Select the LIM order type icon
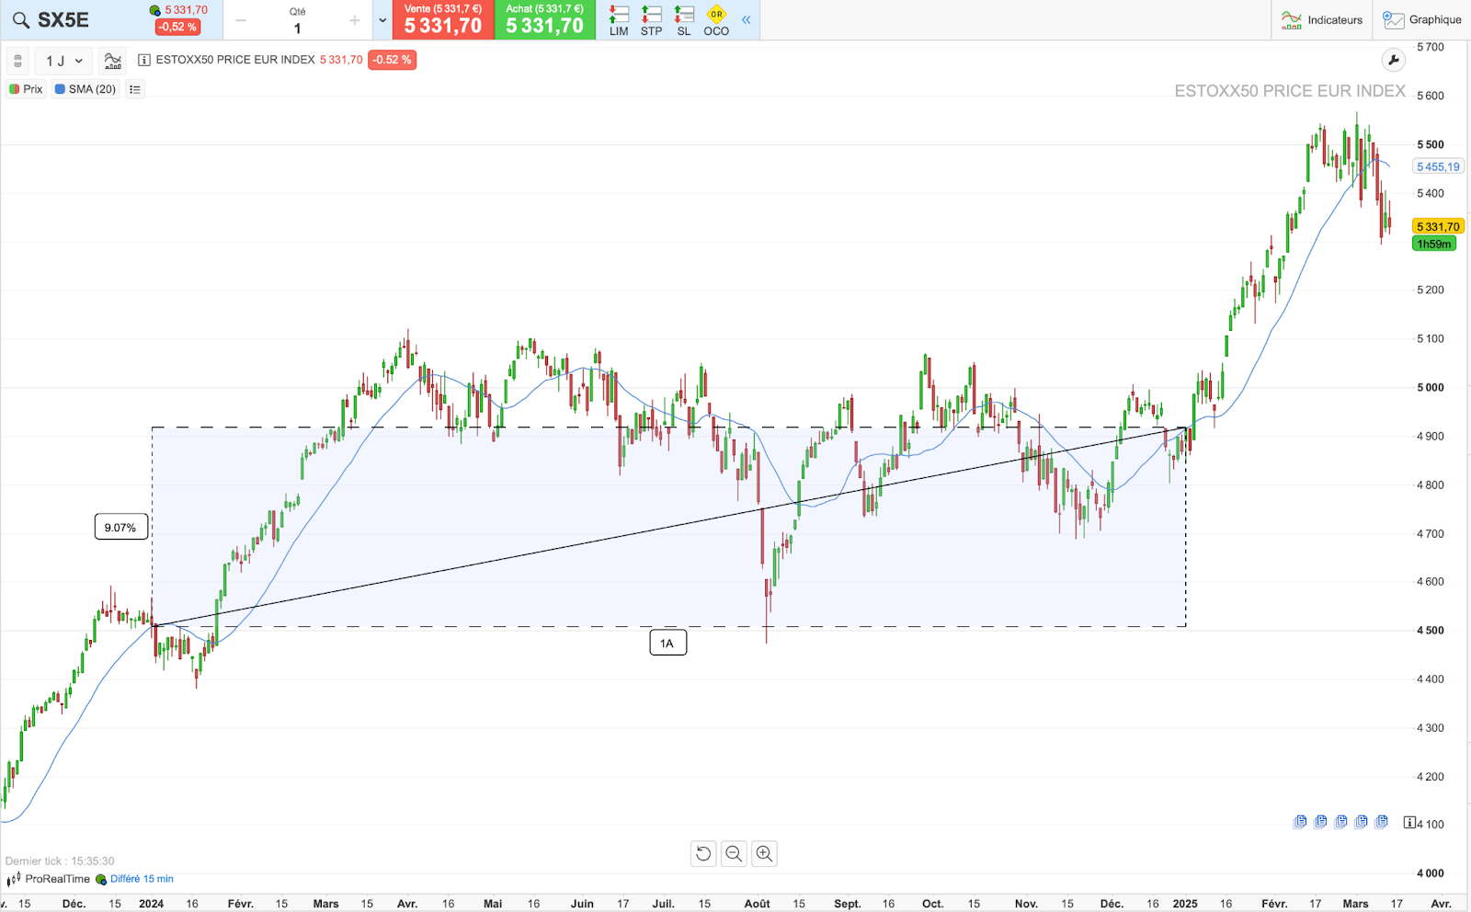The image size is (1471, 912). [x=618, y=19]
